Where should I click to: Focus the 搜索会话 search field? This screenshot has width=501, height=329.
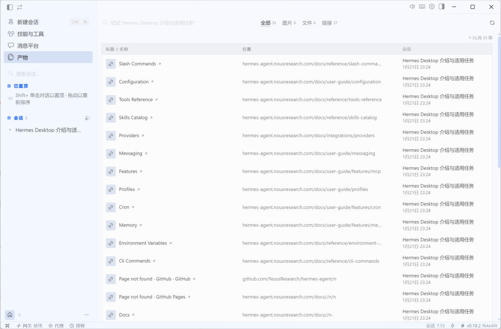tap(48, 74)
